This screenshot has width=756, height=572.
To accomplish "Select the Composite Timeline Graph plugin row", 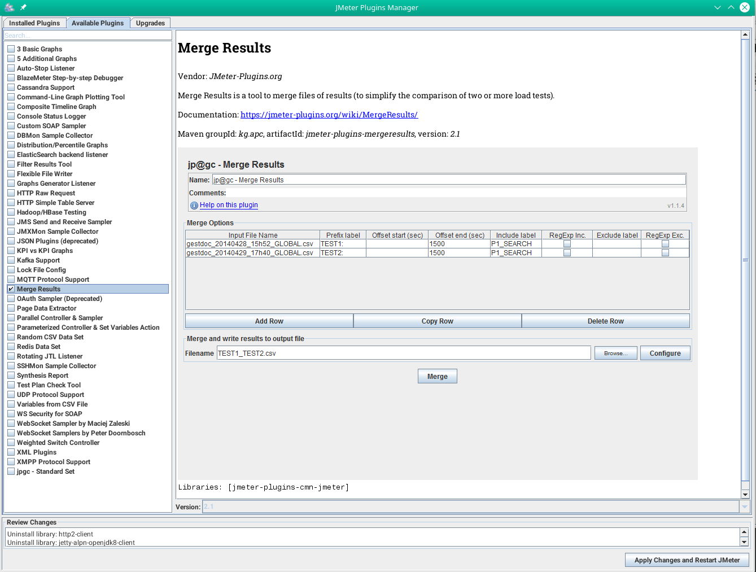I will (x=88, y=107).
